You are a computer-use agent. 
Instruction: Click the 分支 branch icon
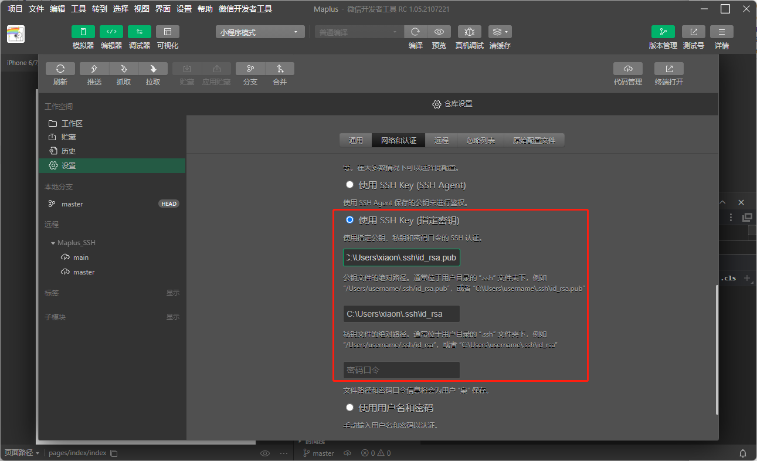click(x=250, y=69)
